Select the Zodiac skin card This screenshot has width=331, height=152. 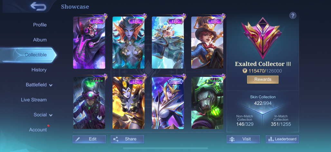coord(168,103)
